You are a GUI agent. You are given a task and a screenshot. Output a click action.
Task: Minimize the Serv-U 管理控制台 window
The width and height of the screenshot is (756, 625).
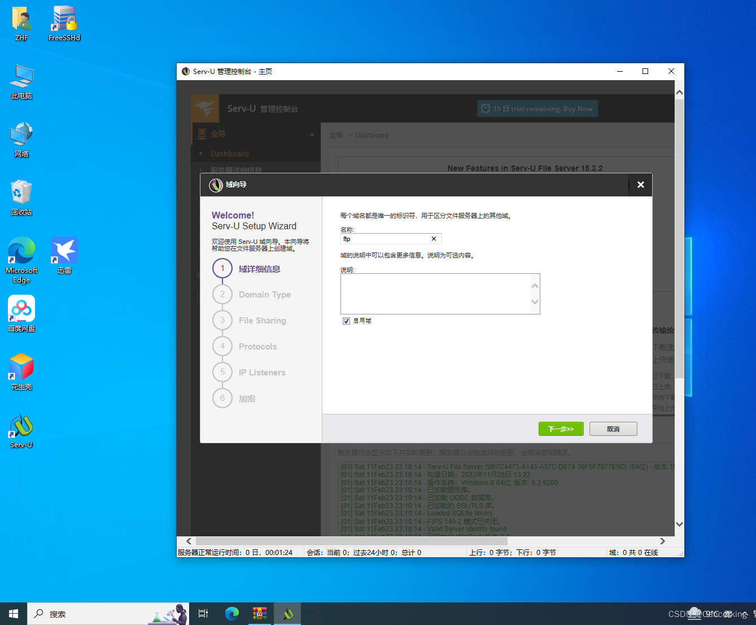click(620, 71)
